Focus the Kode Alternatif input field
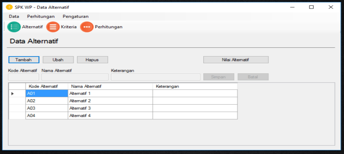This screenshot has height=154, width=344. [24, 77]
